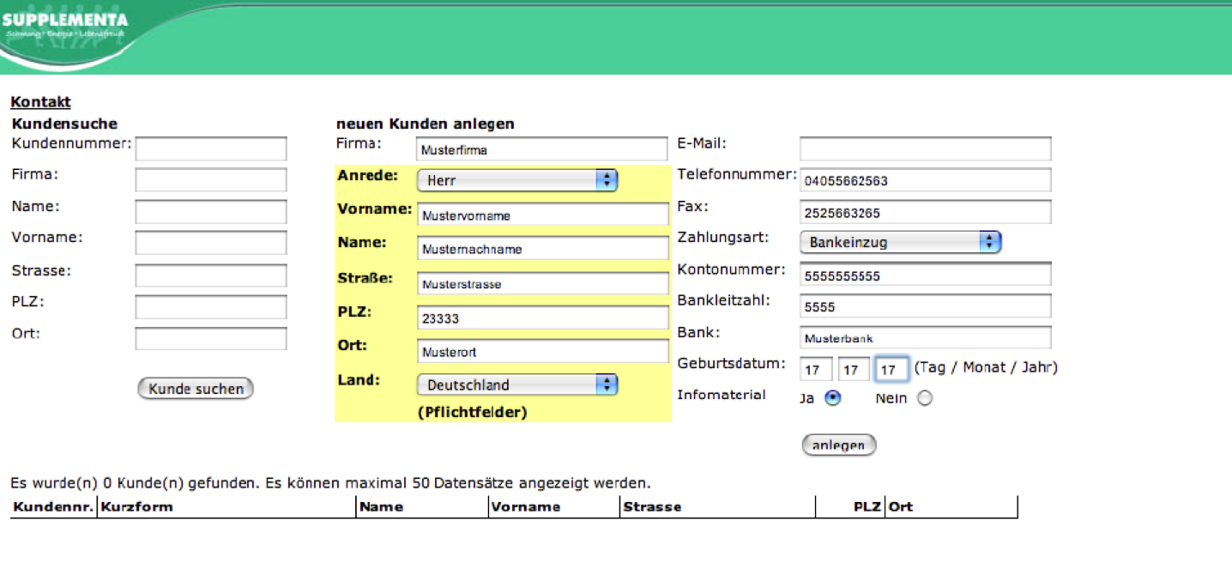Screen dimensions: 1232x581
Task: Open the Kontakt link
Action: [40, 102]
